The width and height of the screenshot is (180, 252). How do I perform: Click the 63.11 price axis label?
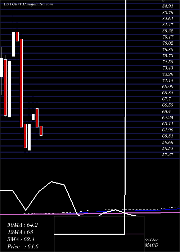167,124
